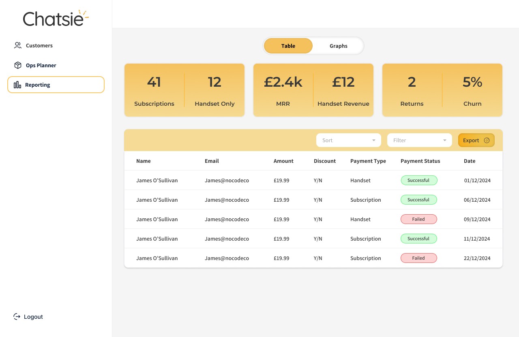Click the Sort dropdown arrow

point(374,140)
